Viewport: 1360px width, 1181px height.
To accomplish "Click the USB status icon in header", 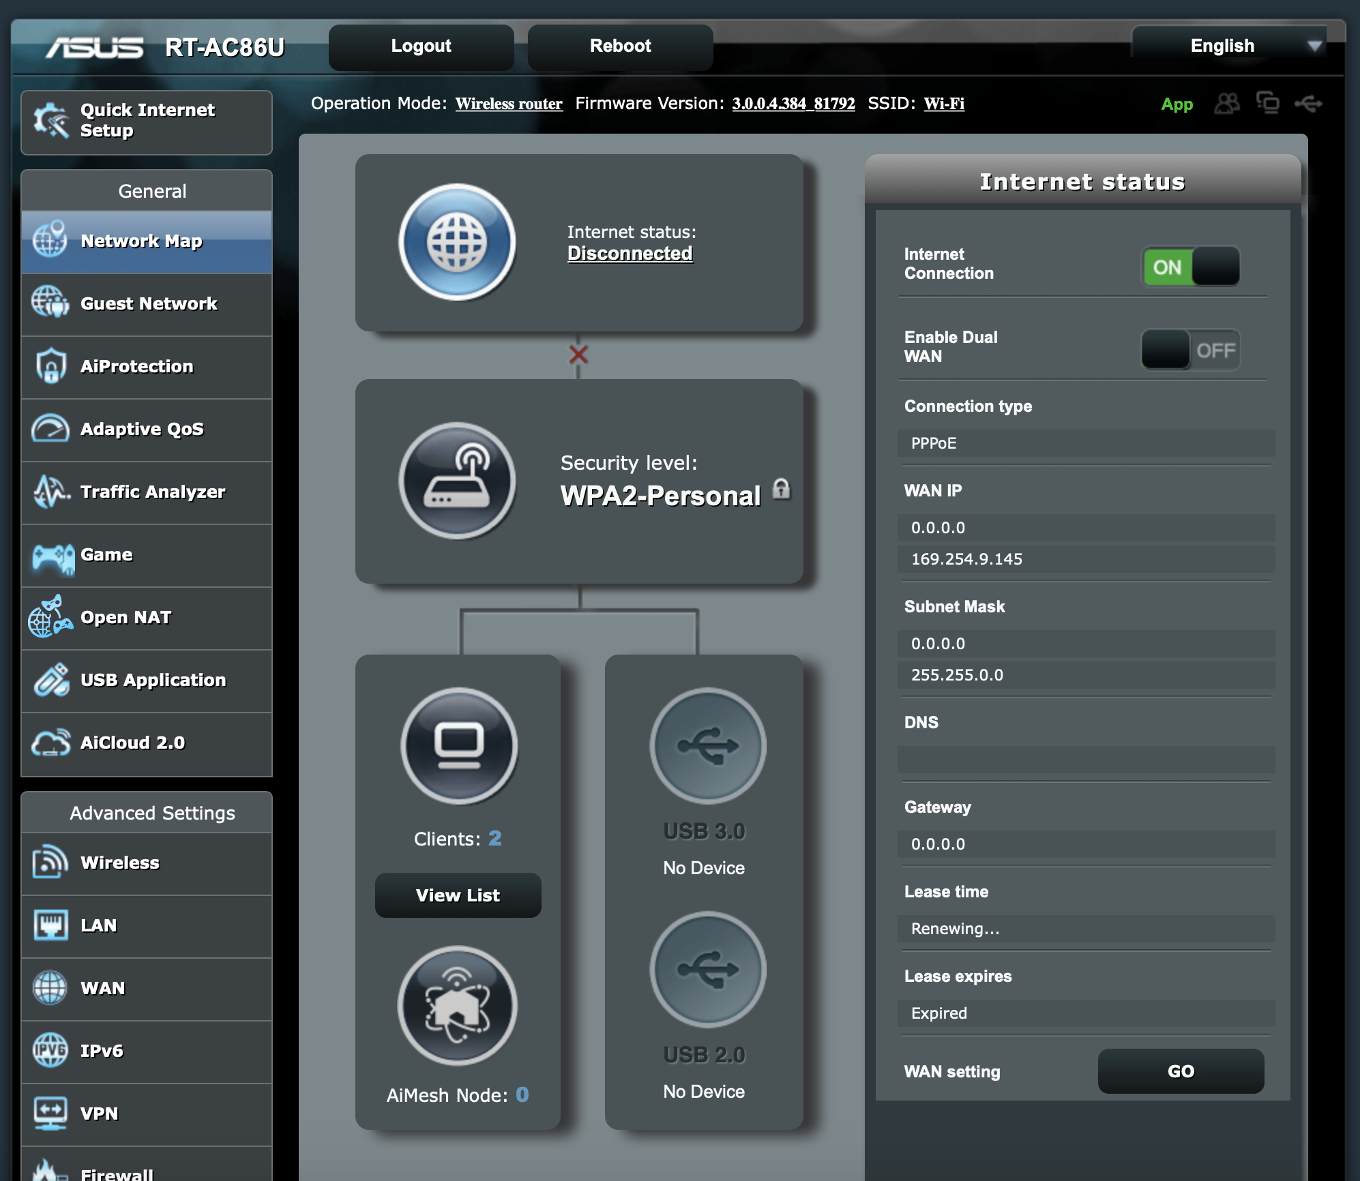I will pos(1308,104).
